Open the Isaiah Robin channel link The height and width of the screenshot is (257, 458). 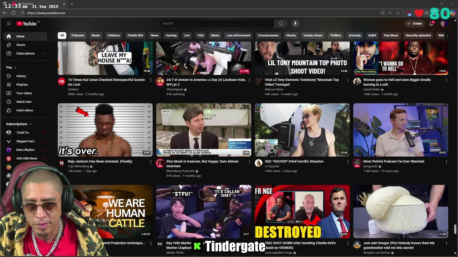(371, 90)
